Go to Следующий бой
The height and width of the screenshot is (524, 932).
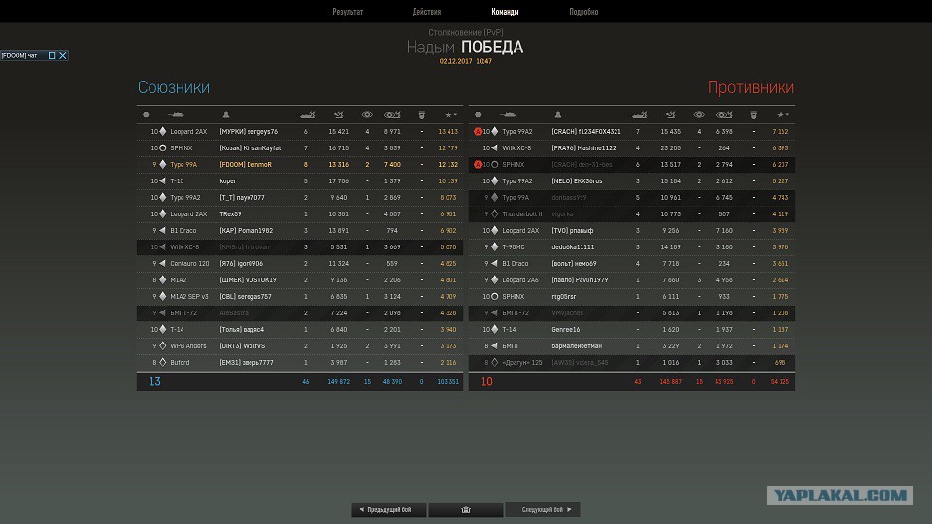click(543, 509)
